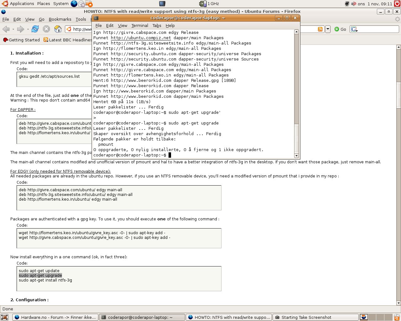Click the RSS feed icon in URL bar

(320, 29)
